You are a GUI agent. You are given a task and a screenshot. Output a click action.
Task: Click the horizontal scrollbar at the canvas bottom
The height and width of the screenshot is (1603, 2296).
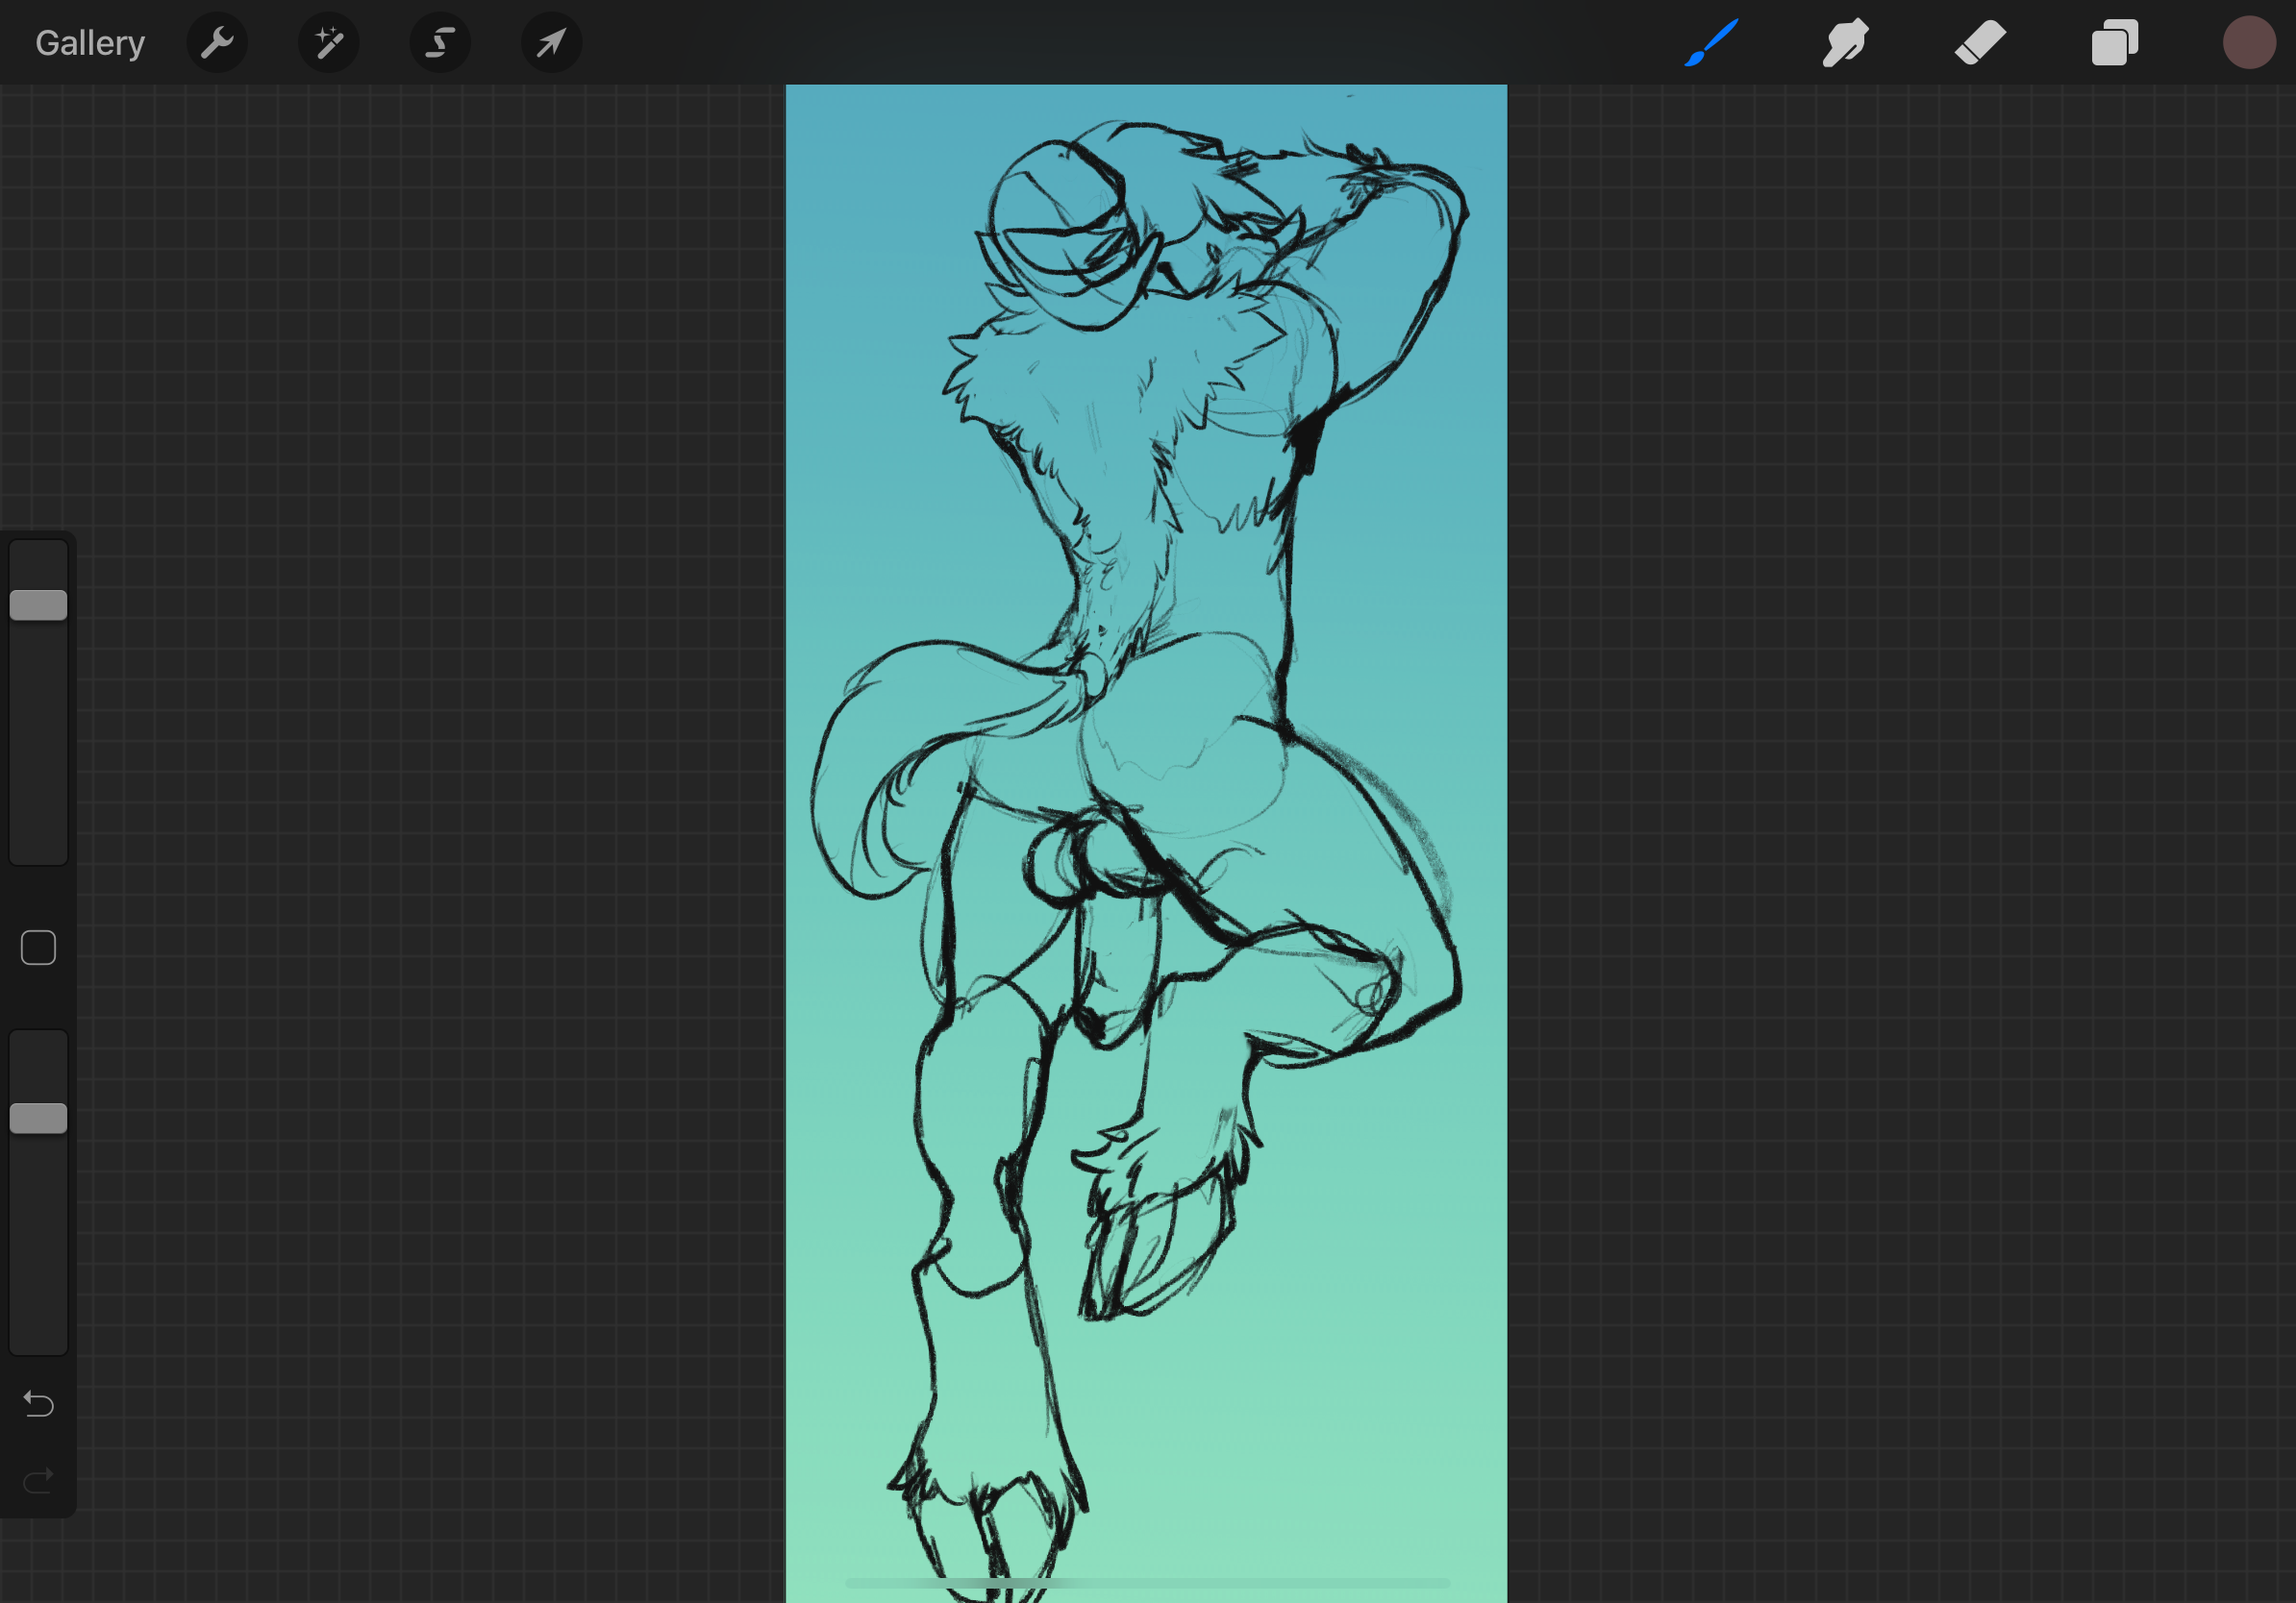1146,1583
